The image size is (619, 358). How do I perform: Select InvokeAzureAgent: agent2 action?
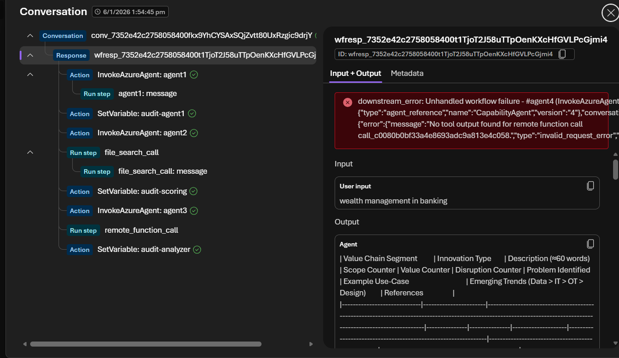(142, 133)
